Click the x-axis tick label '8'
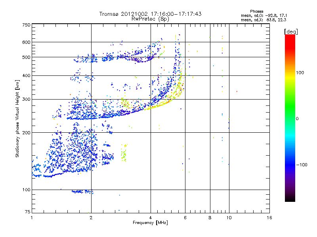The height and width of the screenshot is (237, 317). pos(210,218)
